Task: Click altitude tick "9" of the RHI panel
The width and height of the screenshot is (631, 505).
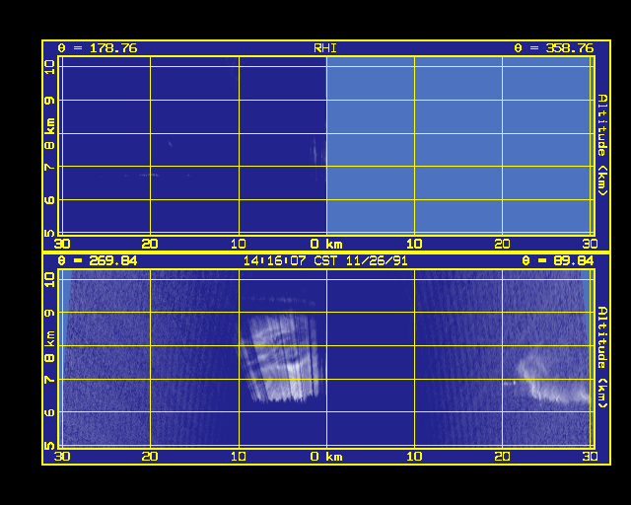Action: 49,101
